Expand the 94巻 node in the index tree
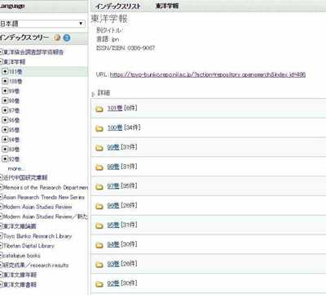Screen dimensions: 326x295 (x=5, y=140)
